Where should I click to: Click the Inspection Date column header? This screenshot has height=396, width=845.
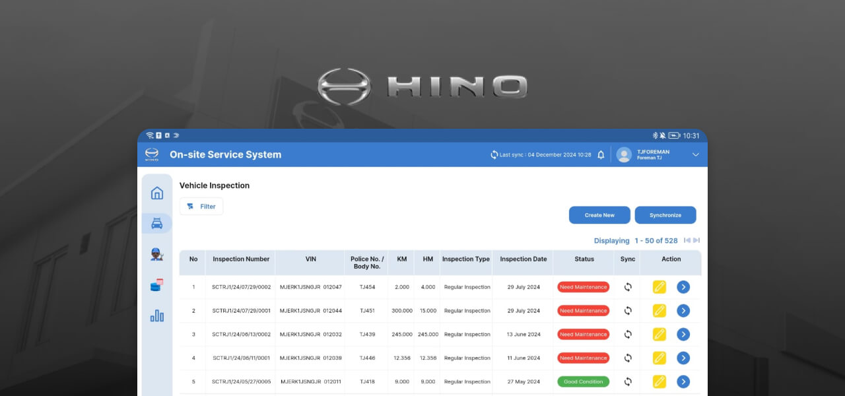pos(523,259)
